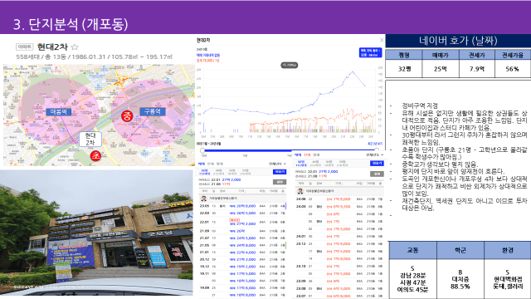
Task: Expand the 전체년도 dropdown in right panel
Action: tap(375, 155)
